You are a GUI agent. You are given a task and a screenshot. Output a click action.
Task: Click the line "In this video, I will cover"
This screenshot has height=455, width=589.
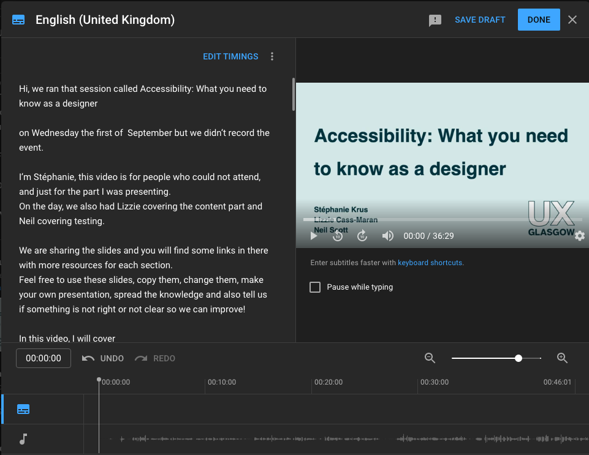click(x=67, y=338)
